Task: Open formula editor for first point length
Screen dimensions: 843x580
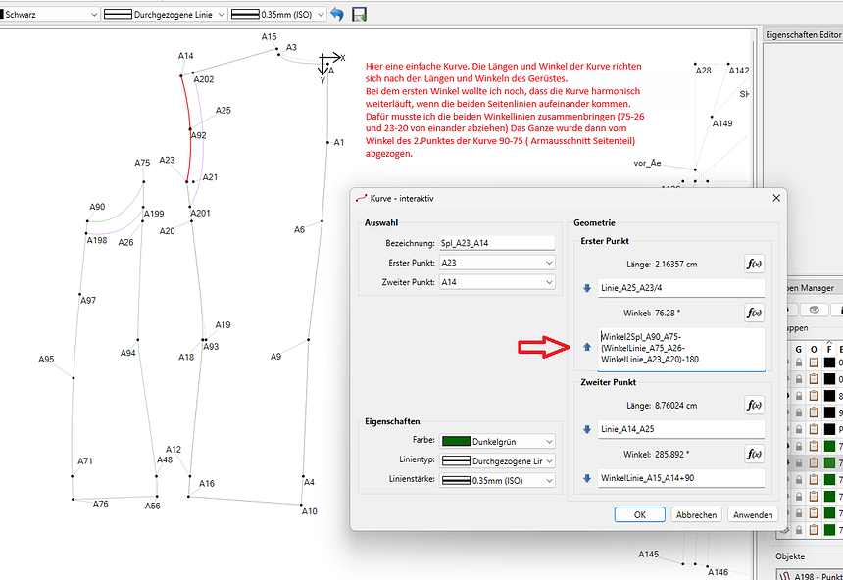Action: click(755, 265)
